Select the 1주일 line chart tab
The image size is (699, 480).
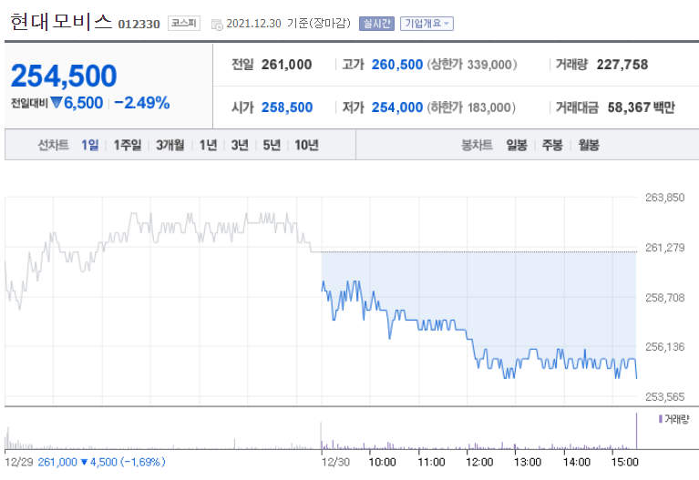[128, 145]
